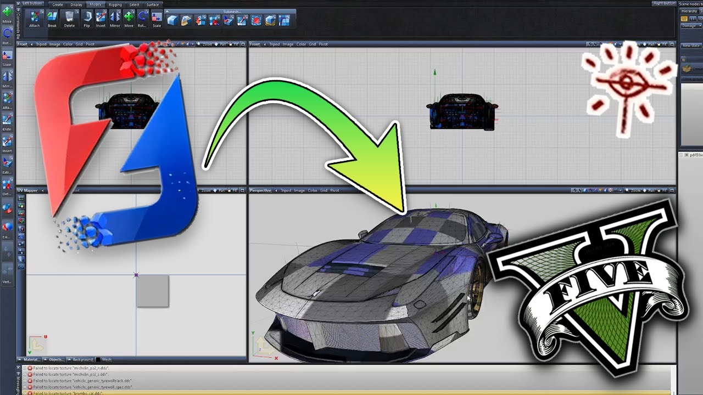Open the Damage dropdown in Scene nodes

point(691,26)
